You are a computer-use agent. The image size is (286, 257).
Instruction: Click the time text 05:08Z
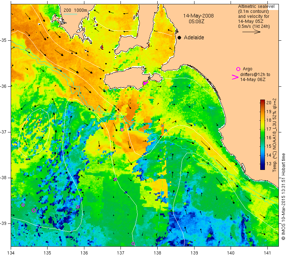click(196, 21)
